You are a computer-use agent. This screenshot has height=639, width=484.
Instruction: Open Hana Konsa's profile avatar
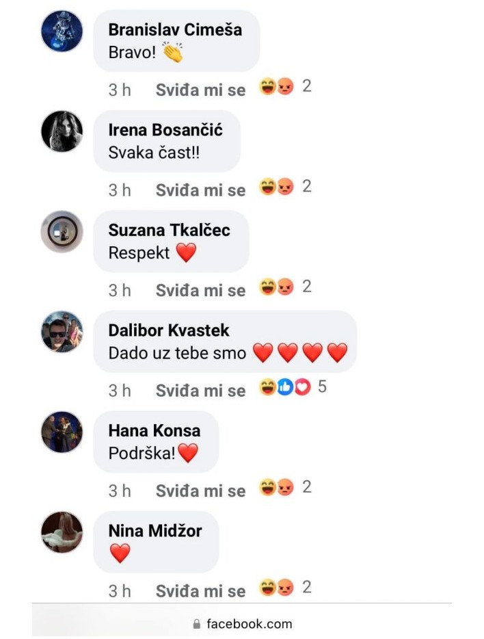[62, 432]
